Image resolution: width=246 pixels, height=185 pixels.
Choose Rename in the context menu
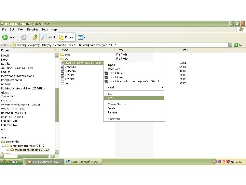click(134, 112)
